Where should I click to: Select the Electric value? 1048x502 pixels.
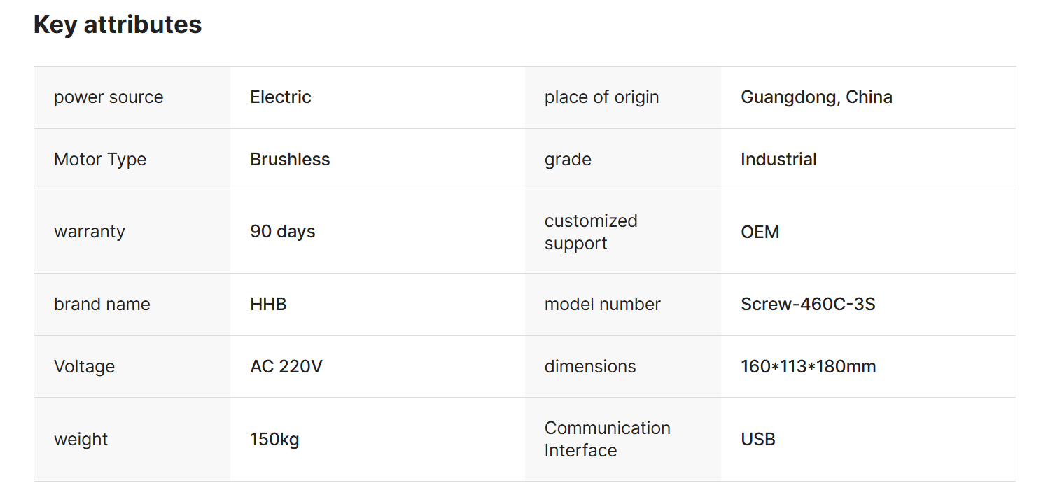[281, 97]
